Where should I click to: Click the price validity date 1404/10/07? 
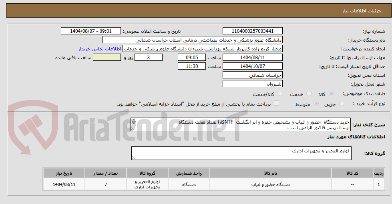(253, 66)
